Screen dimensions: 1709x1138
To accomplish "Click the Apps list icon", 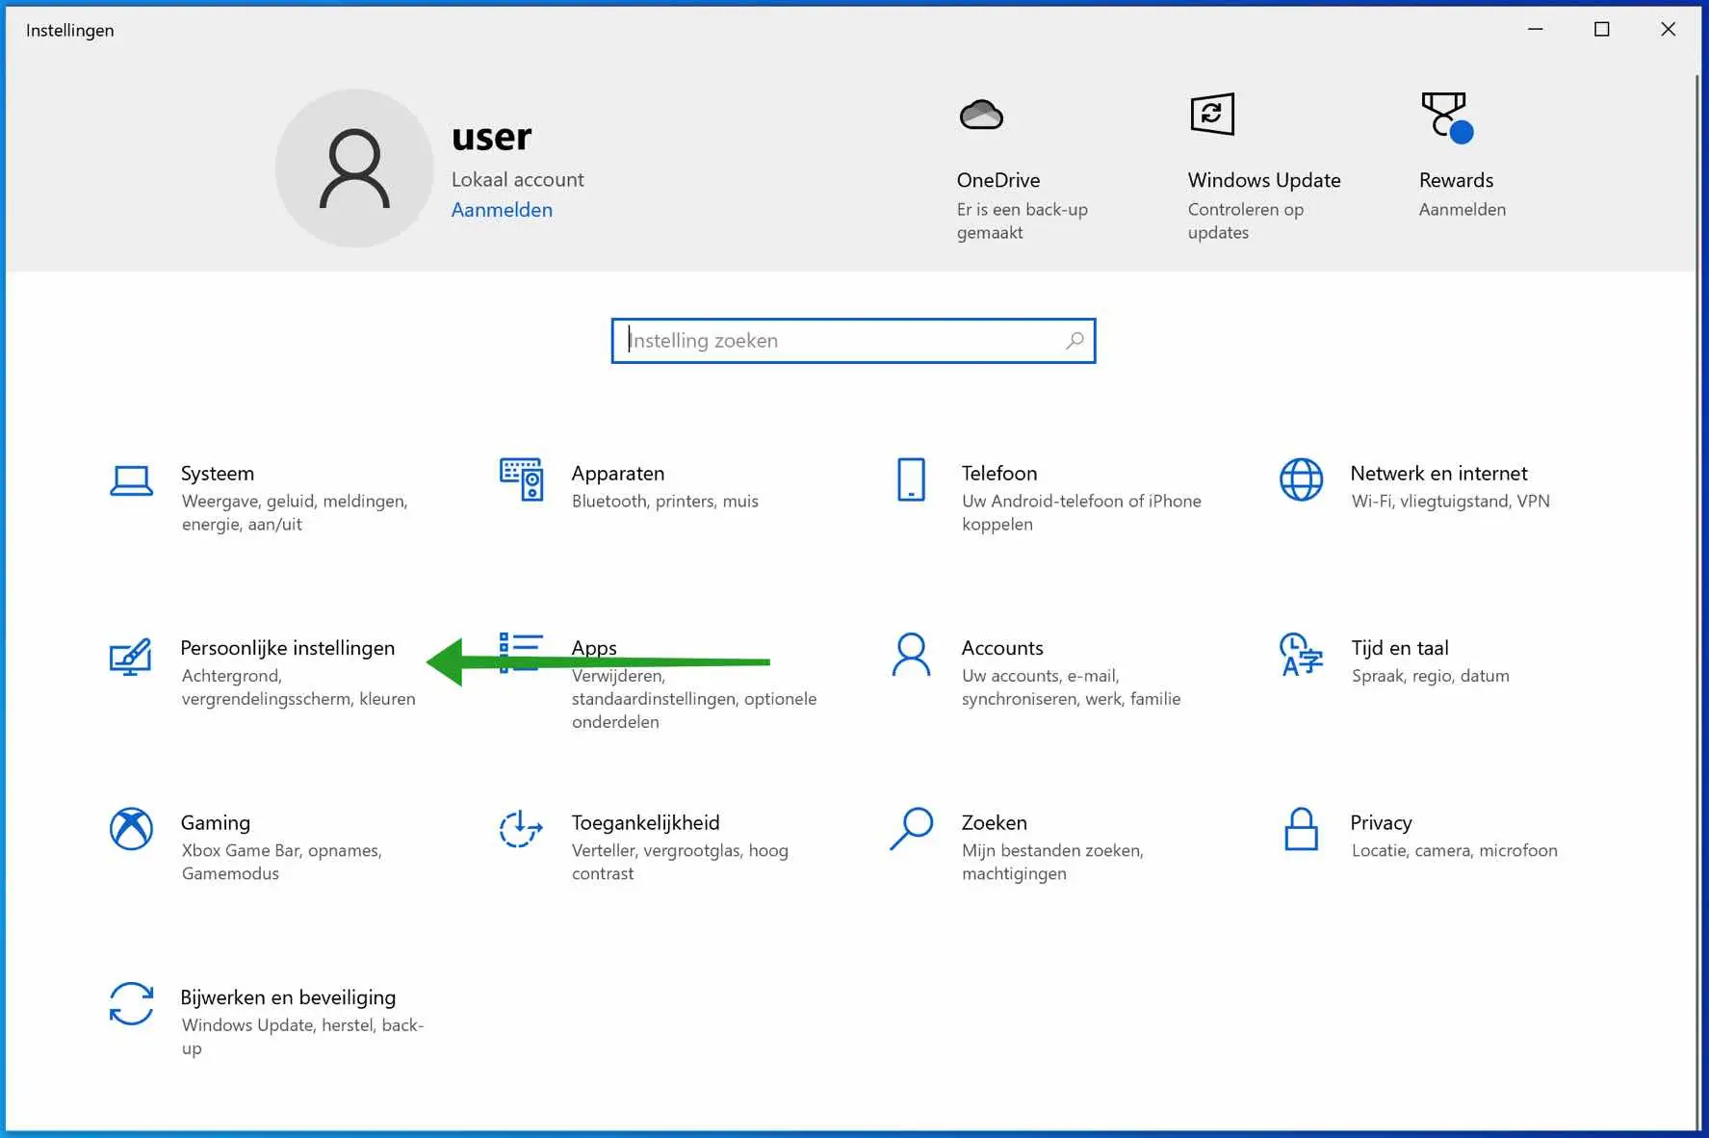I will coord(521,653).
